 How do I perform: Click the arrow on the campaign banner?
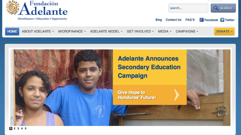point(177,95)
